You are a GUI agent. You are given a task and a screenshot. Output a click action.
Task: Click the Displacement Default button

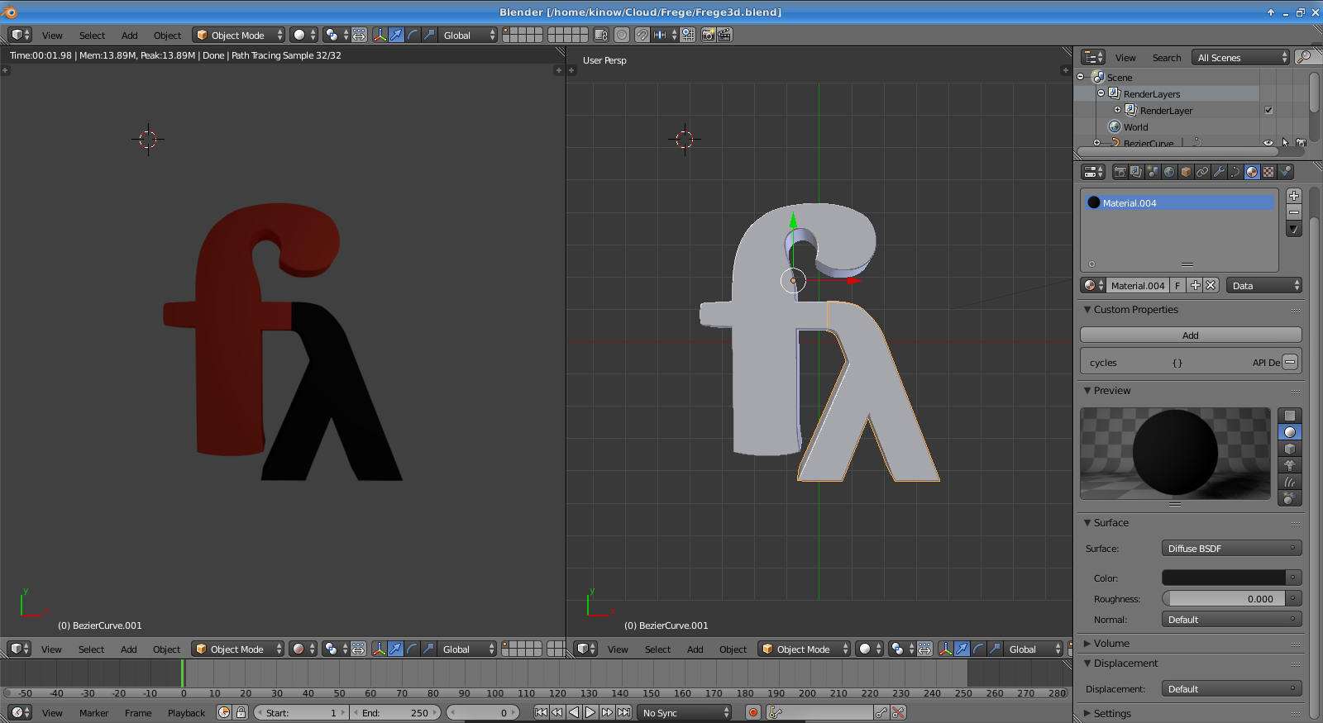(1232, 688)
